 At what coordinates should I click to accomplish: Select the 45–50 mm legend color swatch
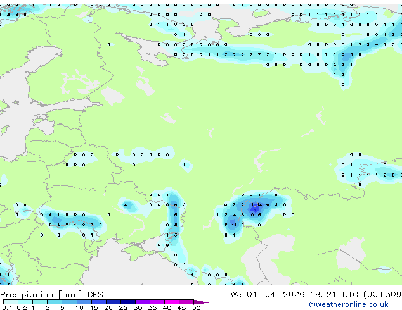click(186, 302)
